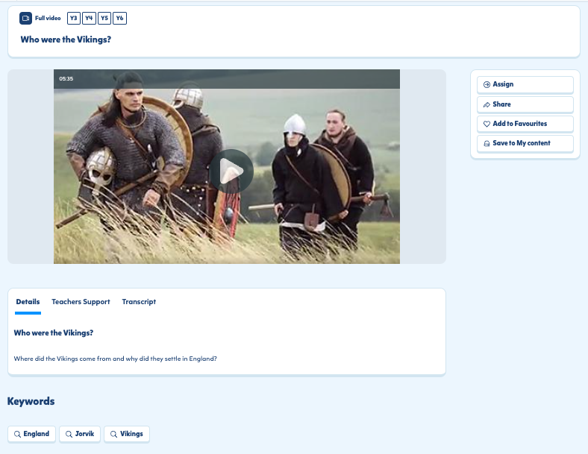
Task: Choose the Y6 year group badge
Action: click(x=119, y=19)
